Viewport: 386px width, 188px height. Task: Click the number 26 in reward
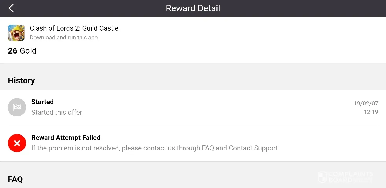pos(13,51)
